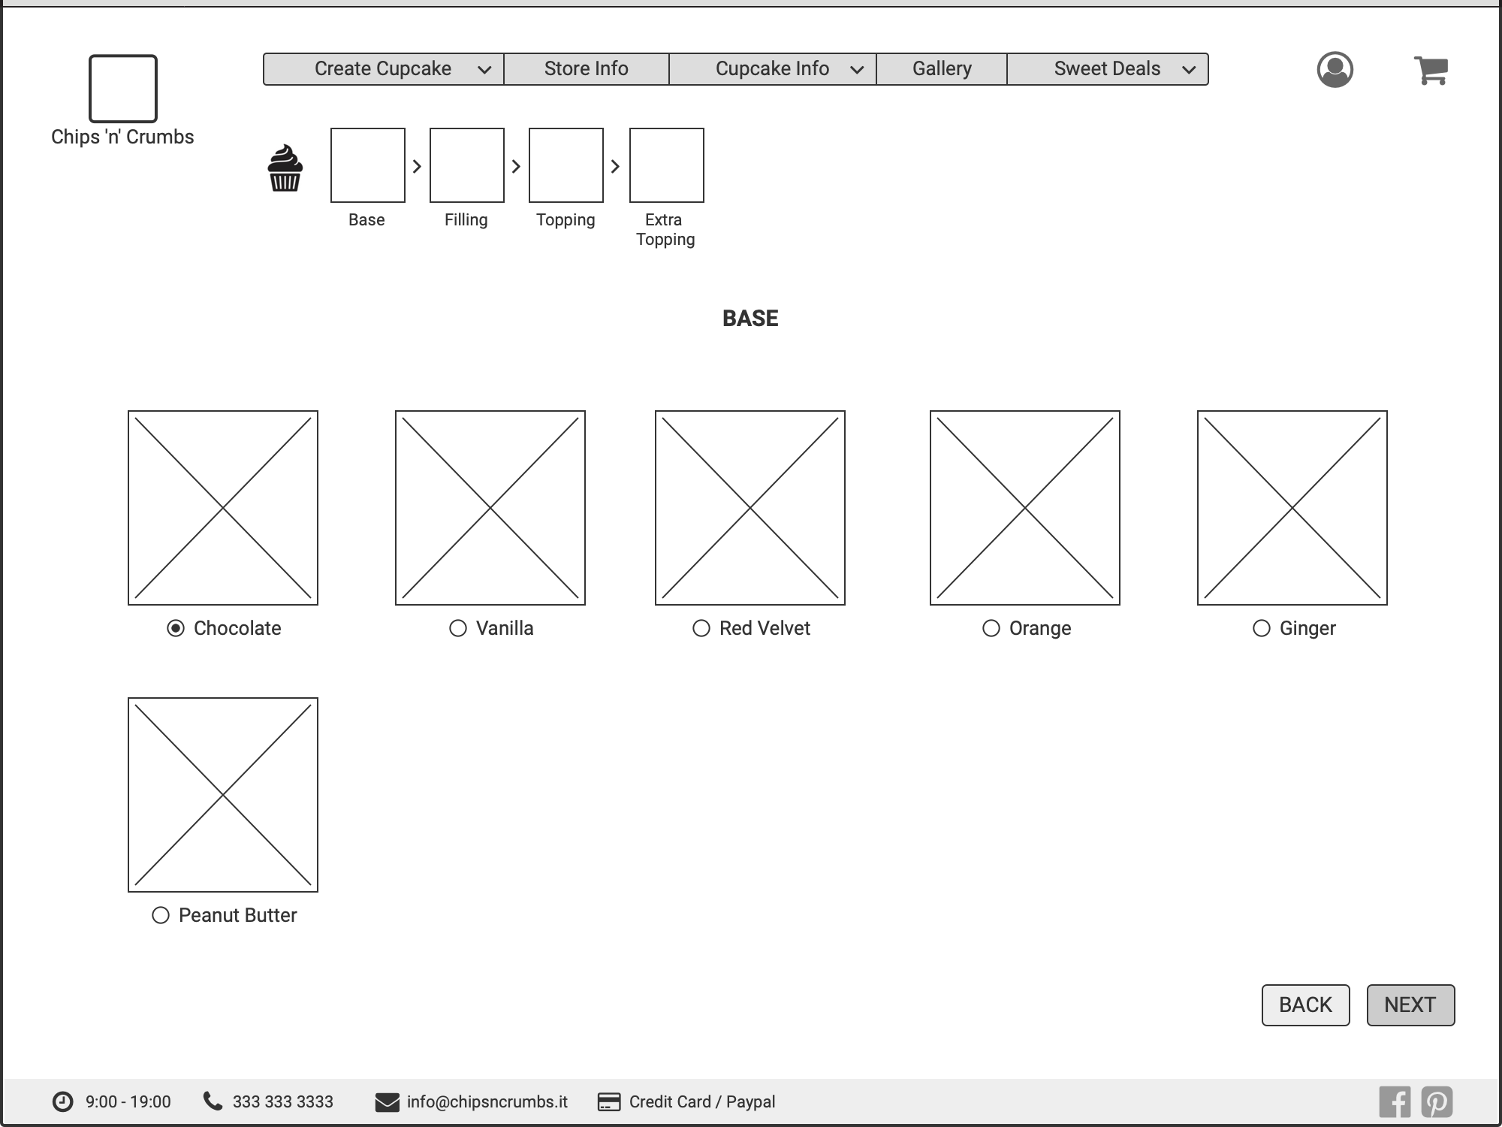Click the cupcake icon beside the steps
Viewport: 1502px width, 1127px height.
[285, 168]
